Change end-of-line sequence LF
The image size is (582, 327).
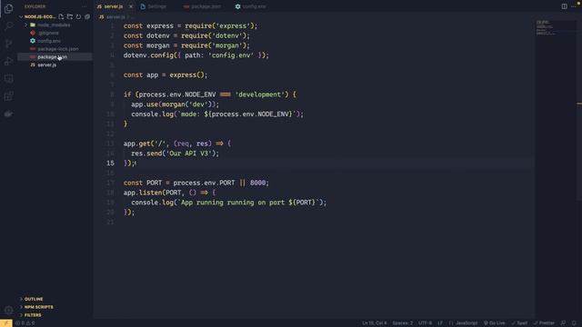[440, 323]
